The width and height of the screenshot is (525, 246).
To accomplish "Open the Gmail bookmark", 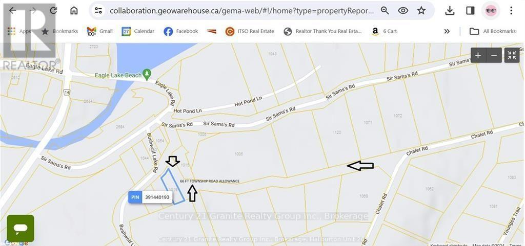I will [x=100, y=31].
